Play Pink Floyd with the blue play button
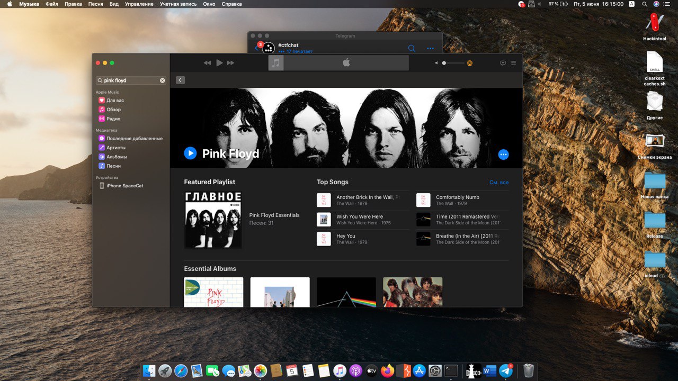The width and height of the screenshot is (678, 381). coord(190,153)
